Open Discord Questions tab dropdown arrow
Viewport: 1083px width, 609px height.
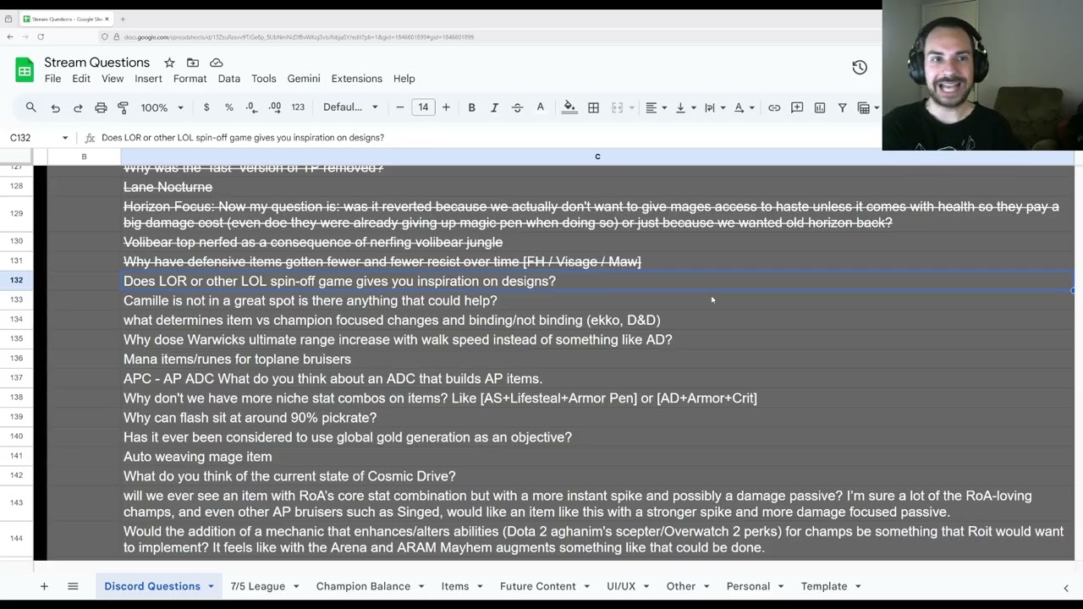211,586
